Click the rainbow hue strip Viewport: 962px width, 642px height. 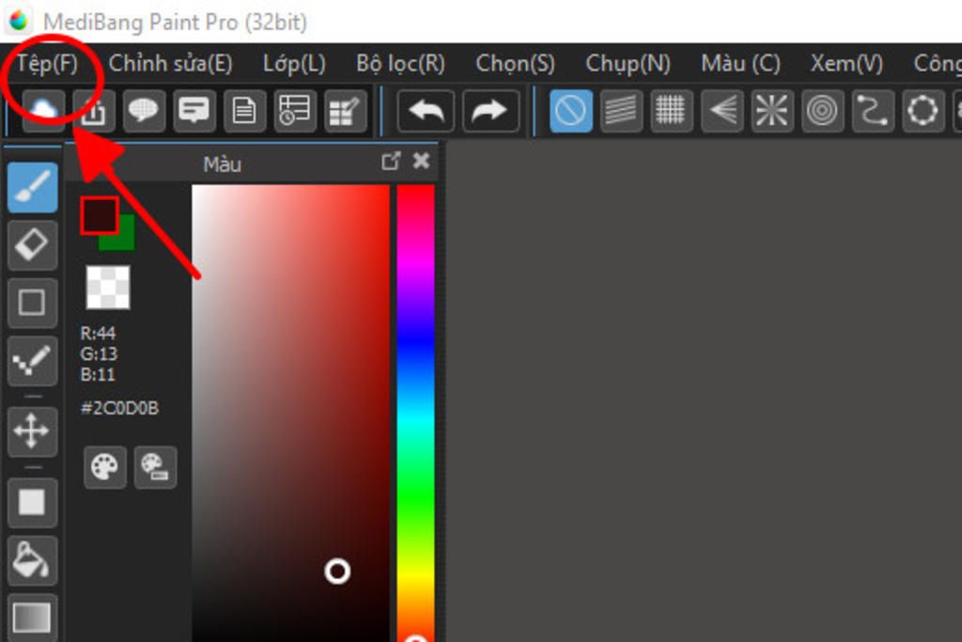coord(416,413)
